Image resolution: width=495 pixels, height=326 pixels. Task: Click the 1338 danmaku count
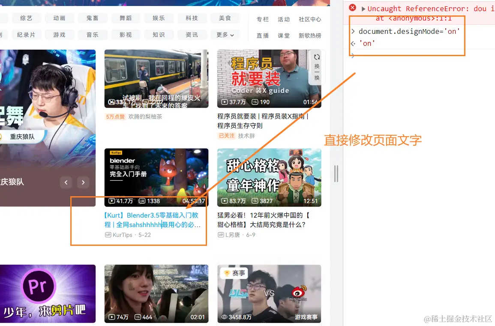pyautogui.click(x=150, y=201)
